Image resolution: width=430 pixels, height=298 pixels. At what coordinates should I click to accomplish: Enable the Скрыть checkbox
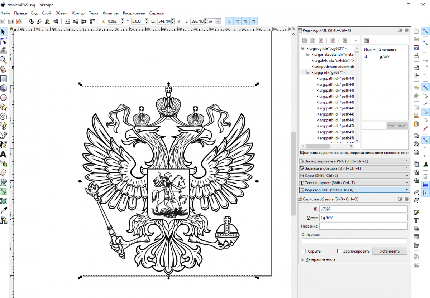[304, 251]
